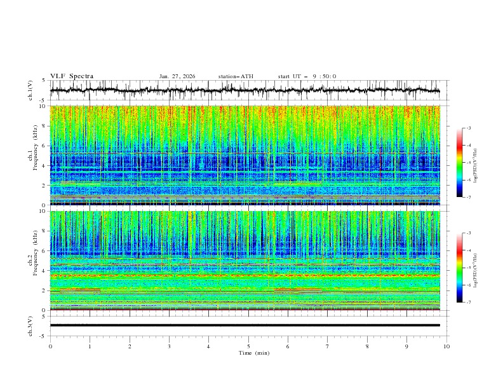Click time axis tick label "8"
The image size is (503, 389).
click(367, 346)
